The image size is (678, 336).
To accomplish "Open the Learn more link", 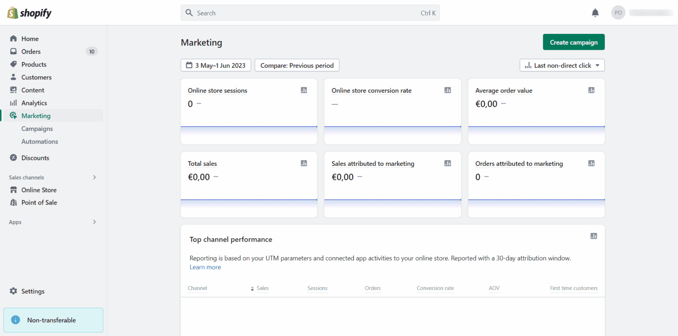I will [205, 267].
